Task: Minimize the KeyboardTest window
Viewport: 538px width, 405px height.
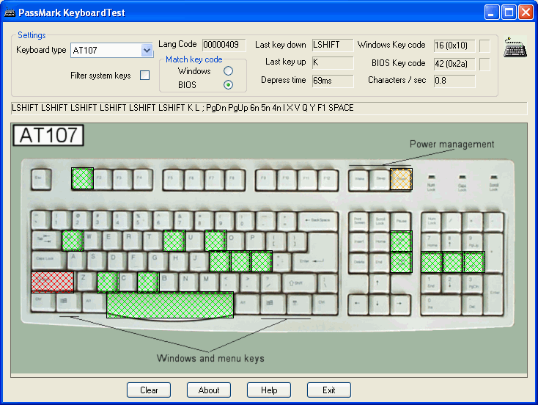Action: [492, 12]
